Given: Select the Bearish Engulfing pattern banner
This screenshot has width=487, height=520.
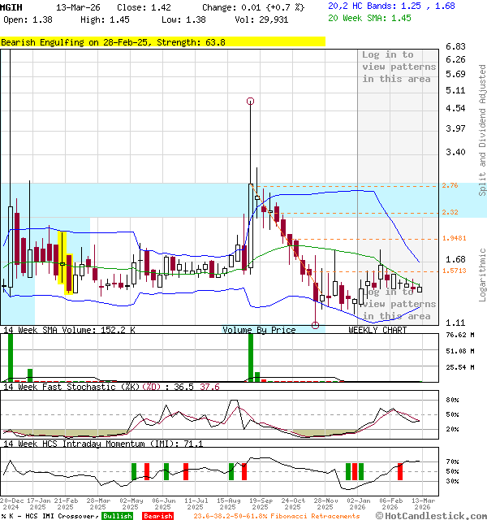Looking at the screenshot, I should (162, 41).
